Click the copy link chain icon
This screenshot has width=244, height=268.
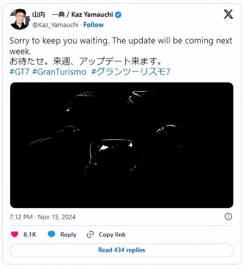pos(90,234)
